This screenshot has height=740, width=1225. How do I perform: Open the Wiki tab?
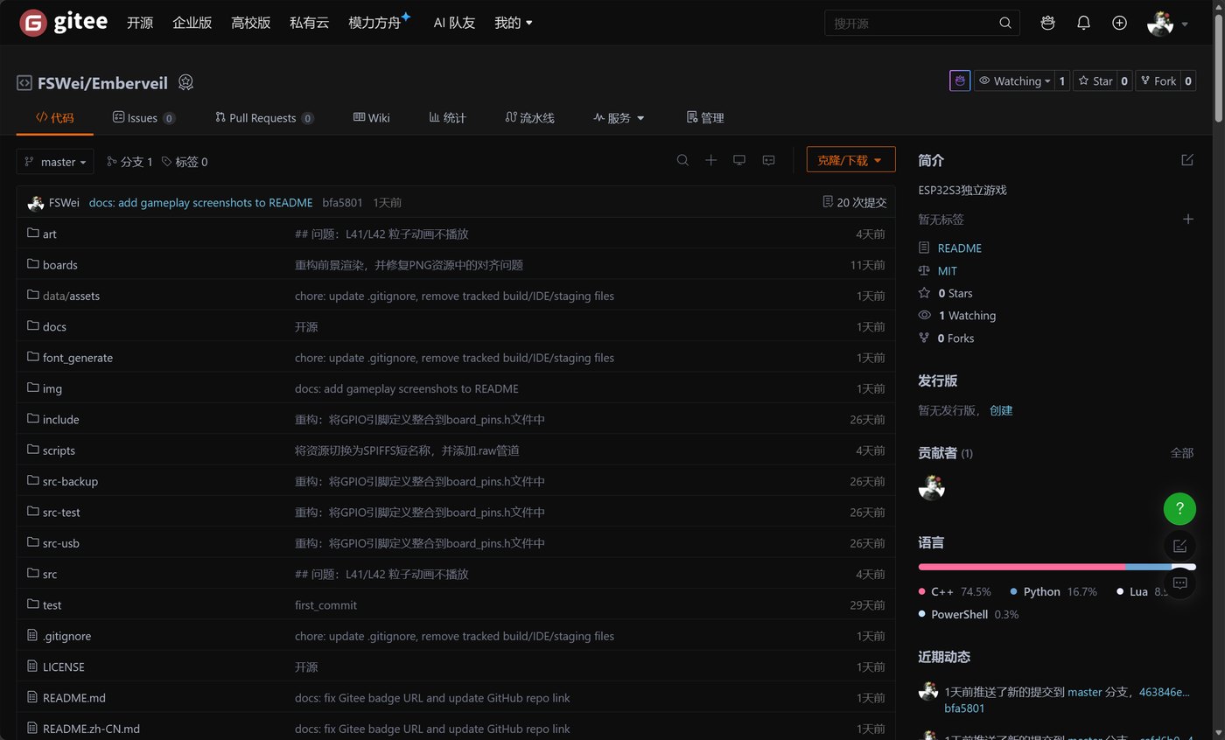pos(372,118)
